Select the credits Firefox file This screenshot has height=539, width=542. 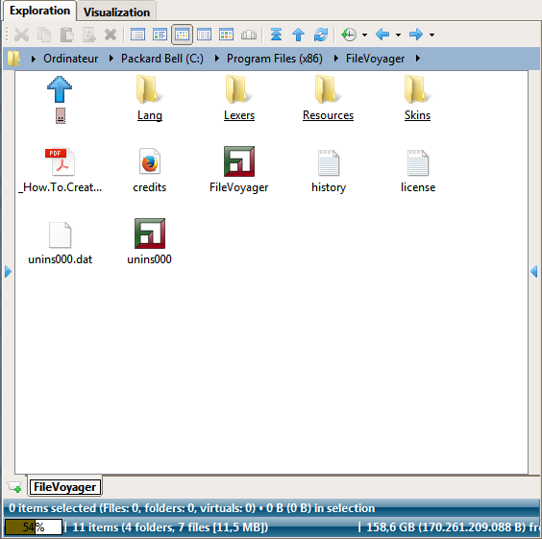(149, 171)
